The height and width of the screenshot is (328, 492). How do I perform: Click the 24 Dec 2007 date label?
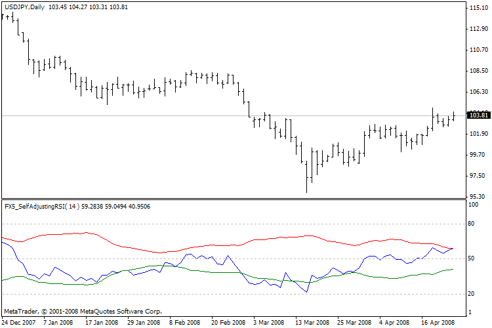pos(18,323)
